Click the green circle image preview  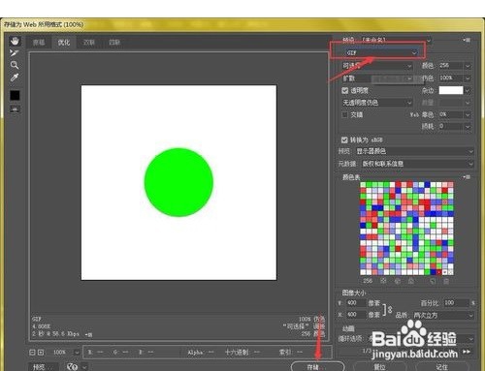(178, 182)
